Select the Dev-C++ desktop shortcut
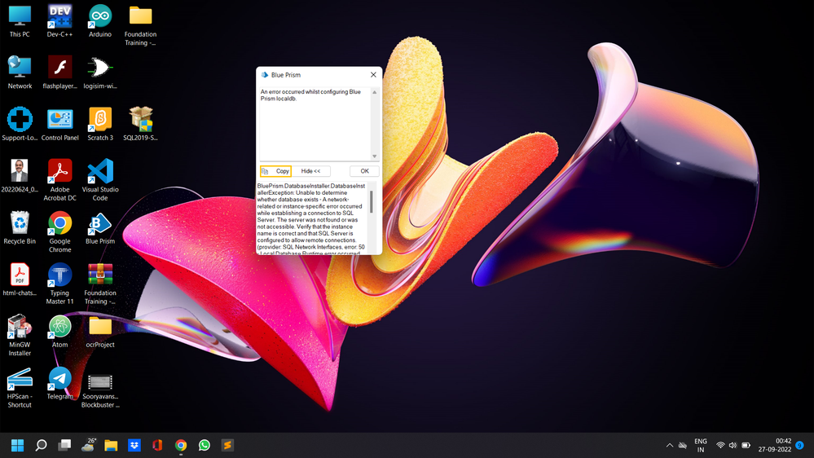 (x=59, y=20)
